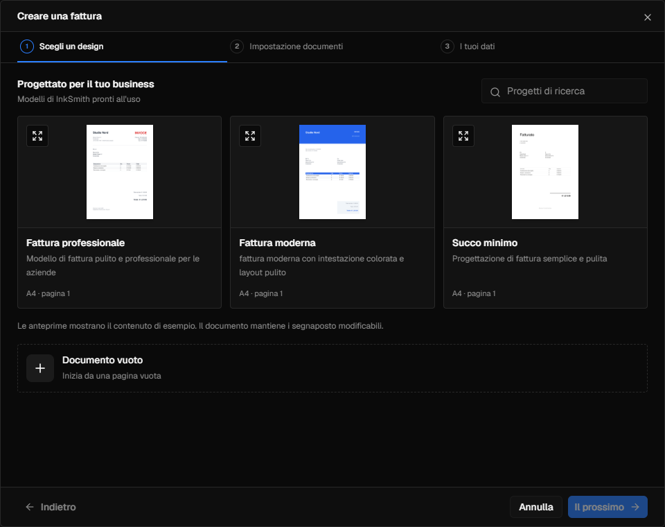Click the Annulla button

point(535,507)
